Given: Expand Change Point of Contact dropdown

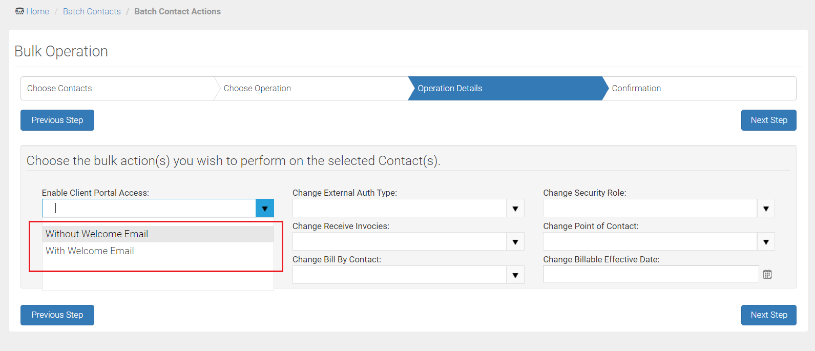Looking at the screenshot, I should tap(765, 242).
